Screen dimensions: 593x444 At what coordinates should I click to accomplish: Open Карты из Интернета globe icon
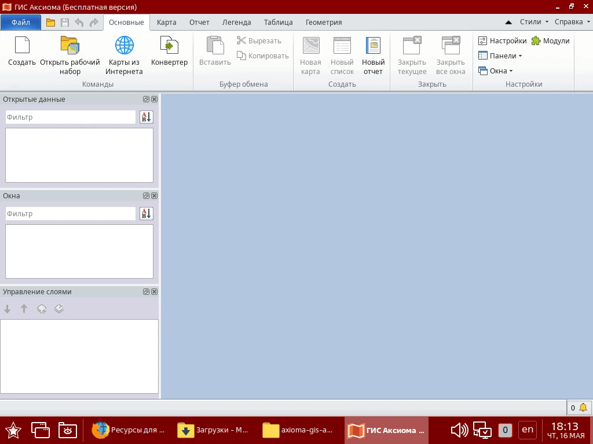124,45
